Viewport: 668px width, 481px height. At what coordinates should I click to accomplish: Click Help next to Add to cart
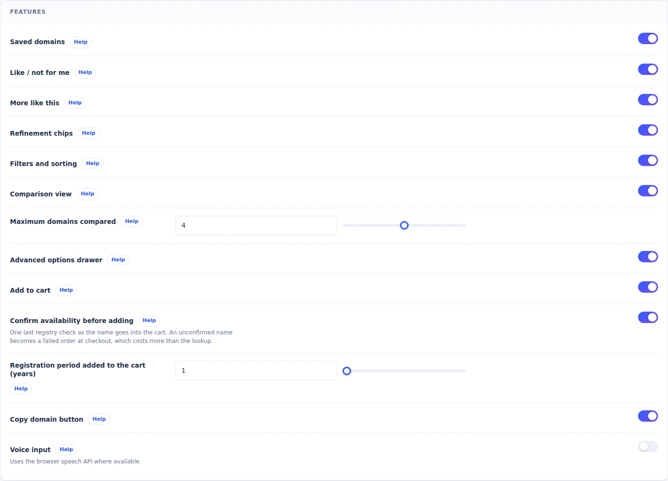tap(66, 290)
